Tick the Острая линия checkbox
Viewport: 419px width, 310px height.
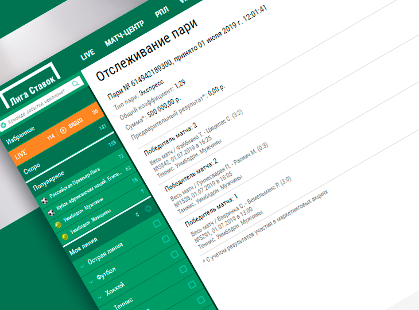click(x=157, y=224)
